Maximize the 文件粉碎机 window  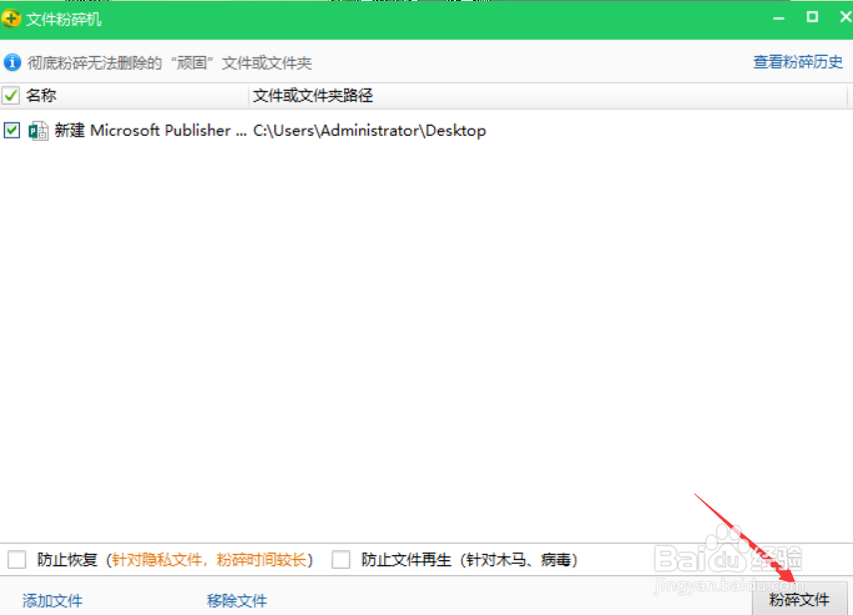click(x=810, y=17)
